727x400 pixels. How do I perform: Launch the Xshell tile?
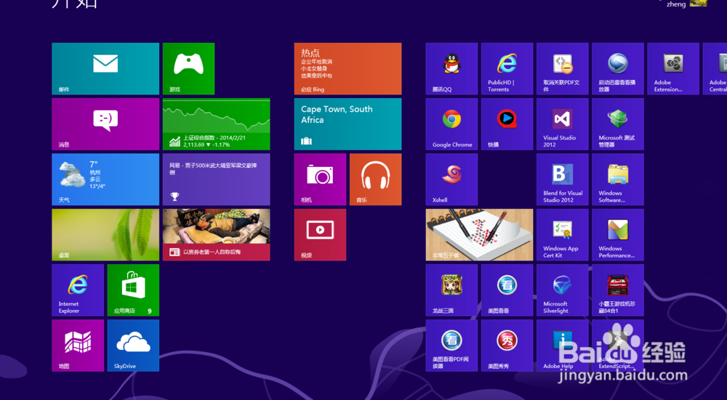point(451,179)
